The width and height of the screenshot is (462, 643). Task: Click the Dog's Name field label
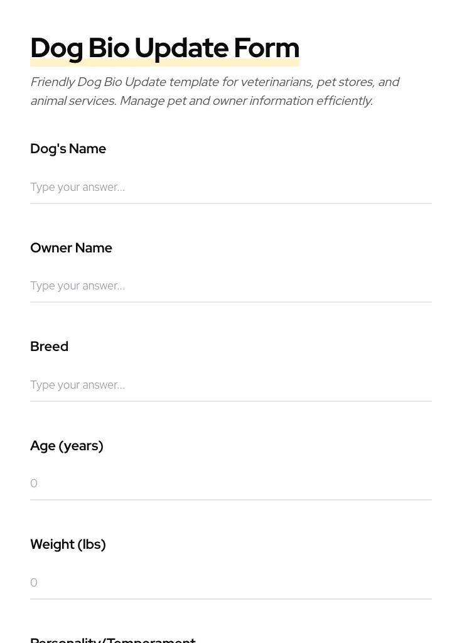pyautogui.click(x=68, y=149)
